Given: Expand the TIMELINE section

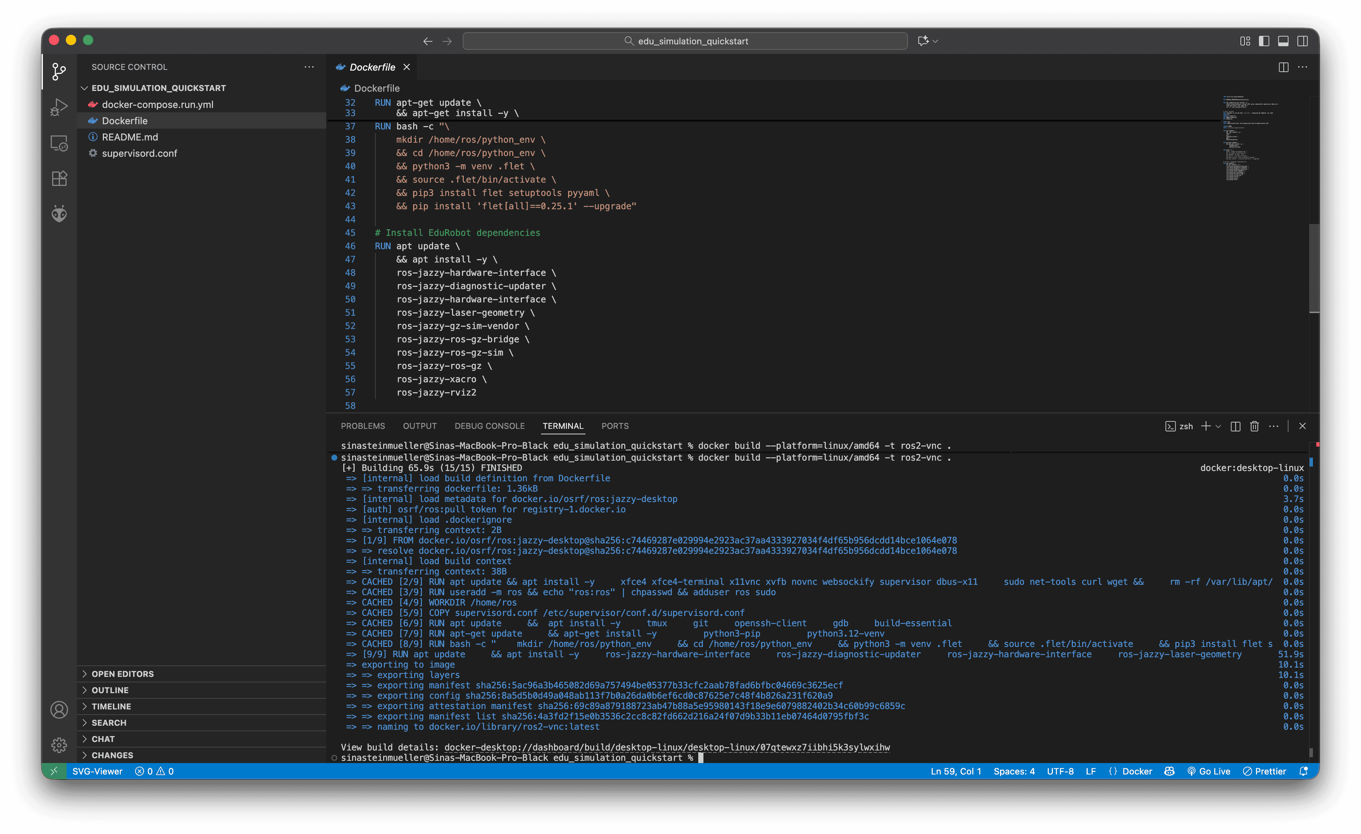Looking at the screenshot, I should tap(111, 706).
